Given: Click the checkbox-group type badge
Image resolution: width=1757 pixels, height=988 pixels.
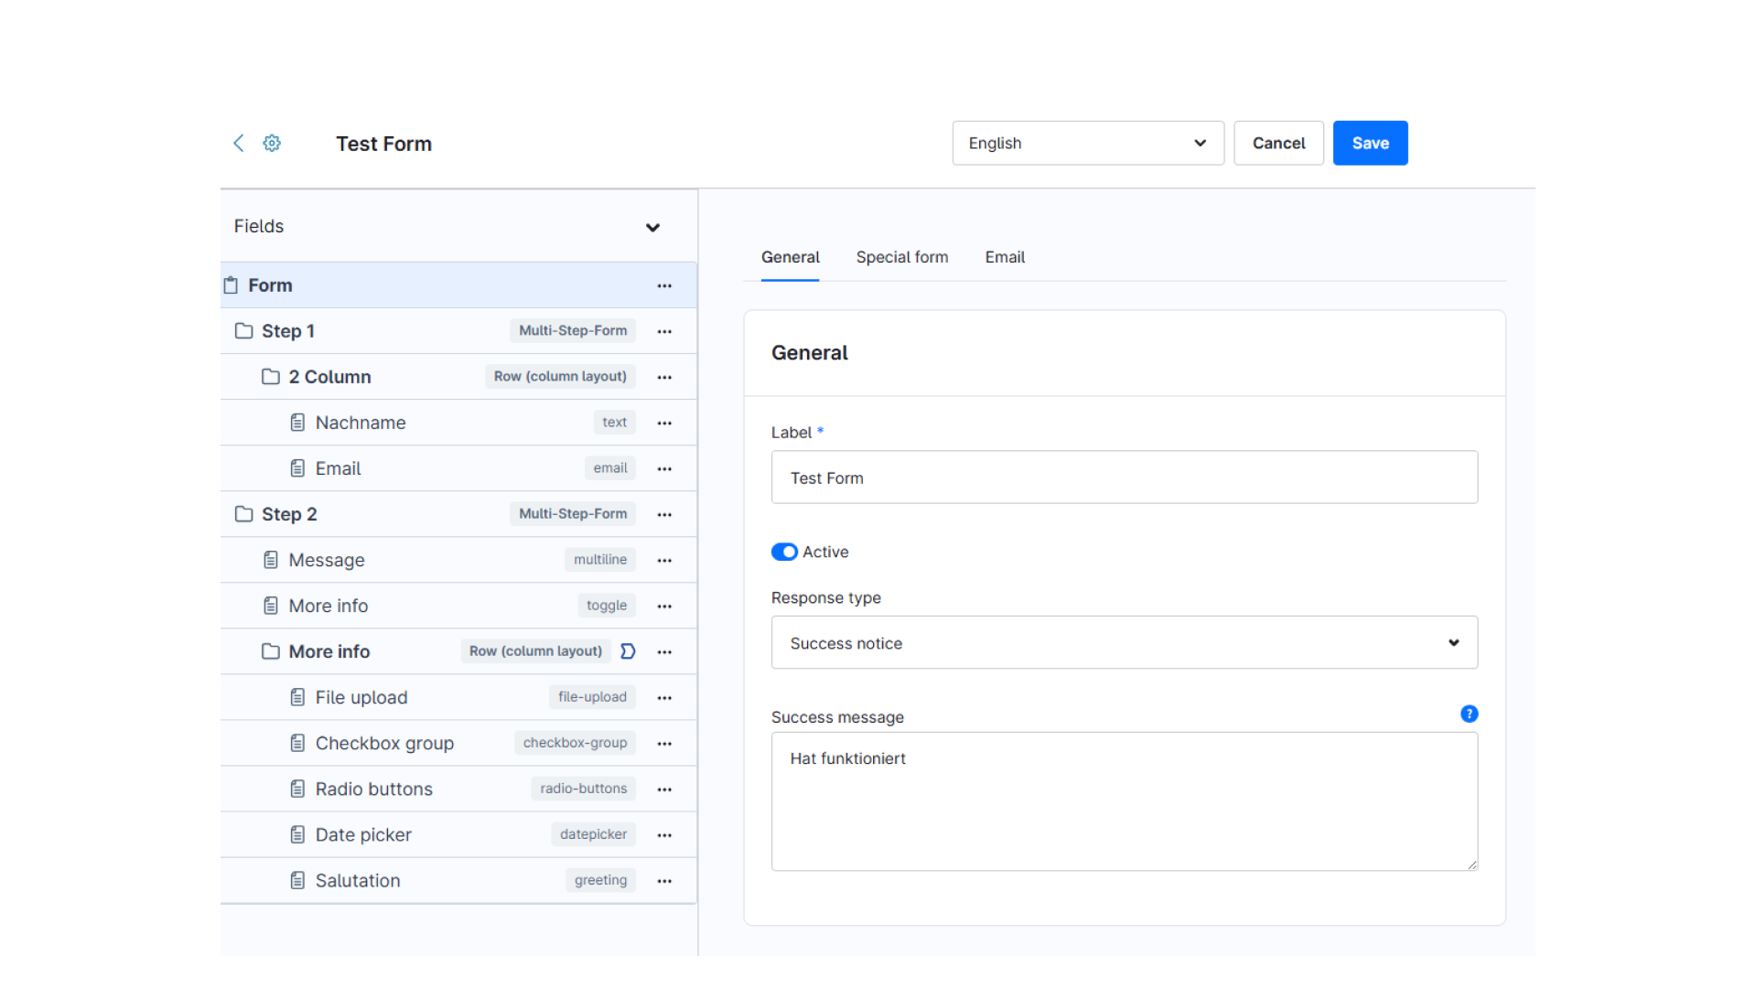Looking at the screenshot, I should (x=575, y=743).
